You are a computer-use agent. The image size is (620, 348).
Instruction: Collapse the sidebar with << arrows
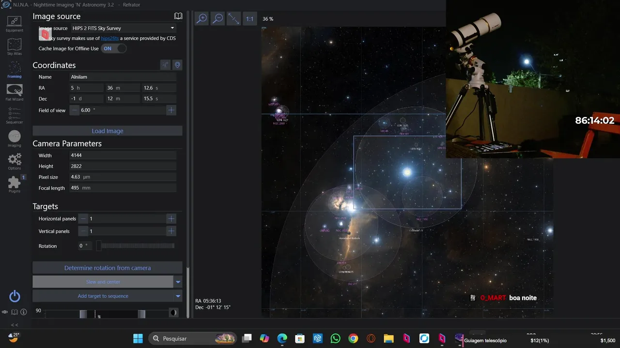[x=15, y=325]
